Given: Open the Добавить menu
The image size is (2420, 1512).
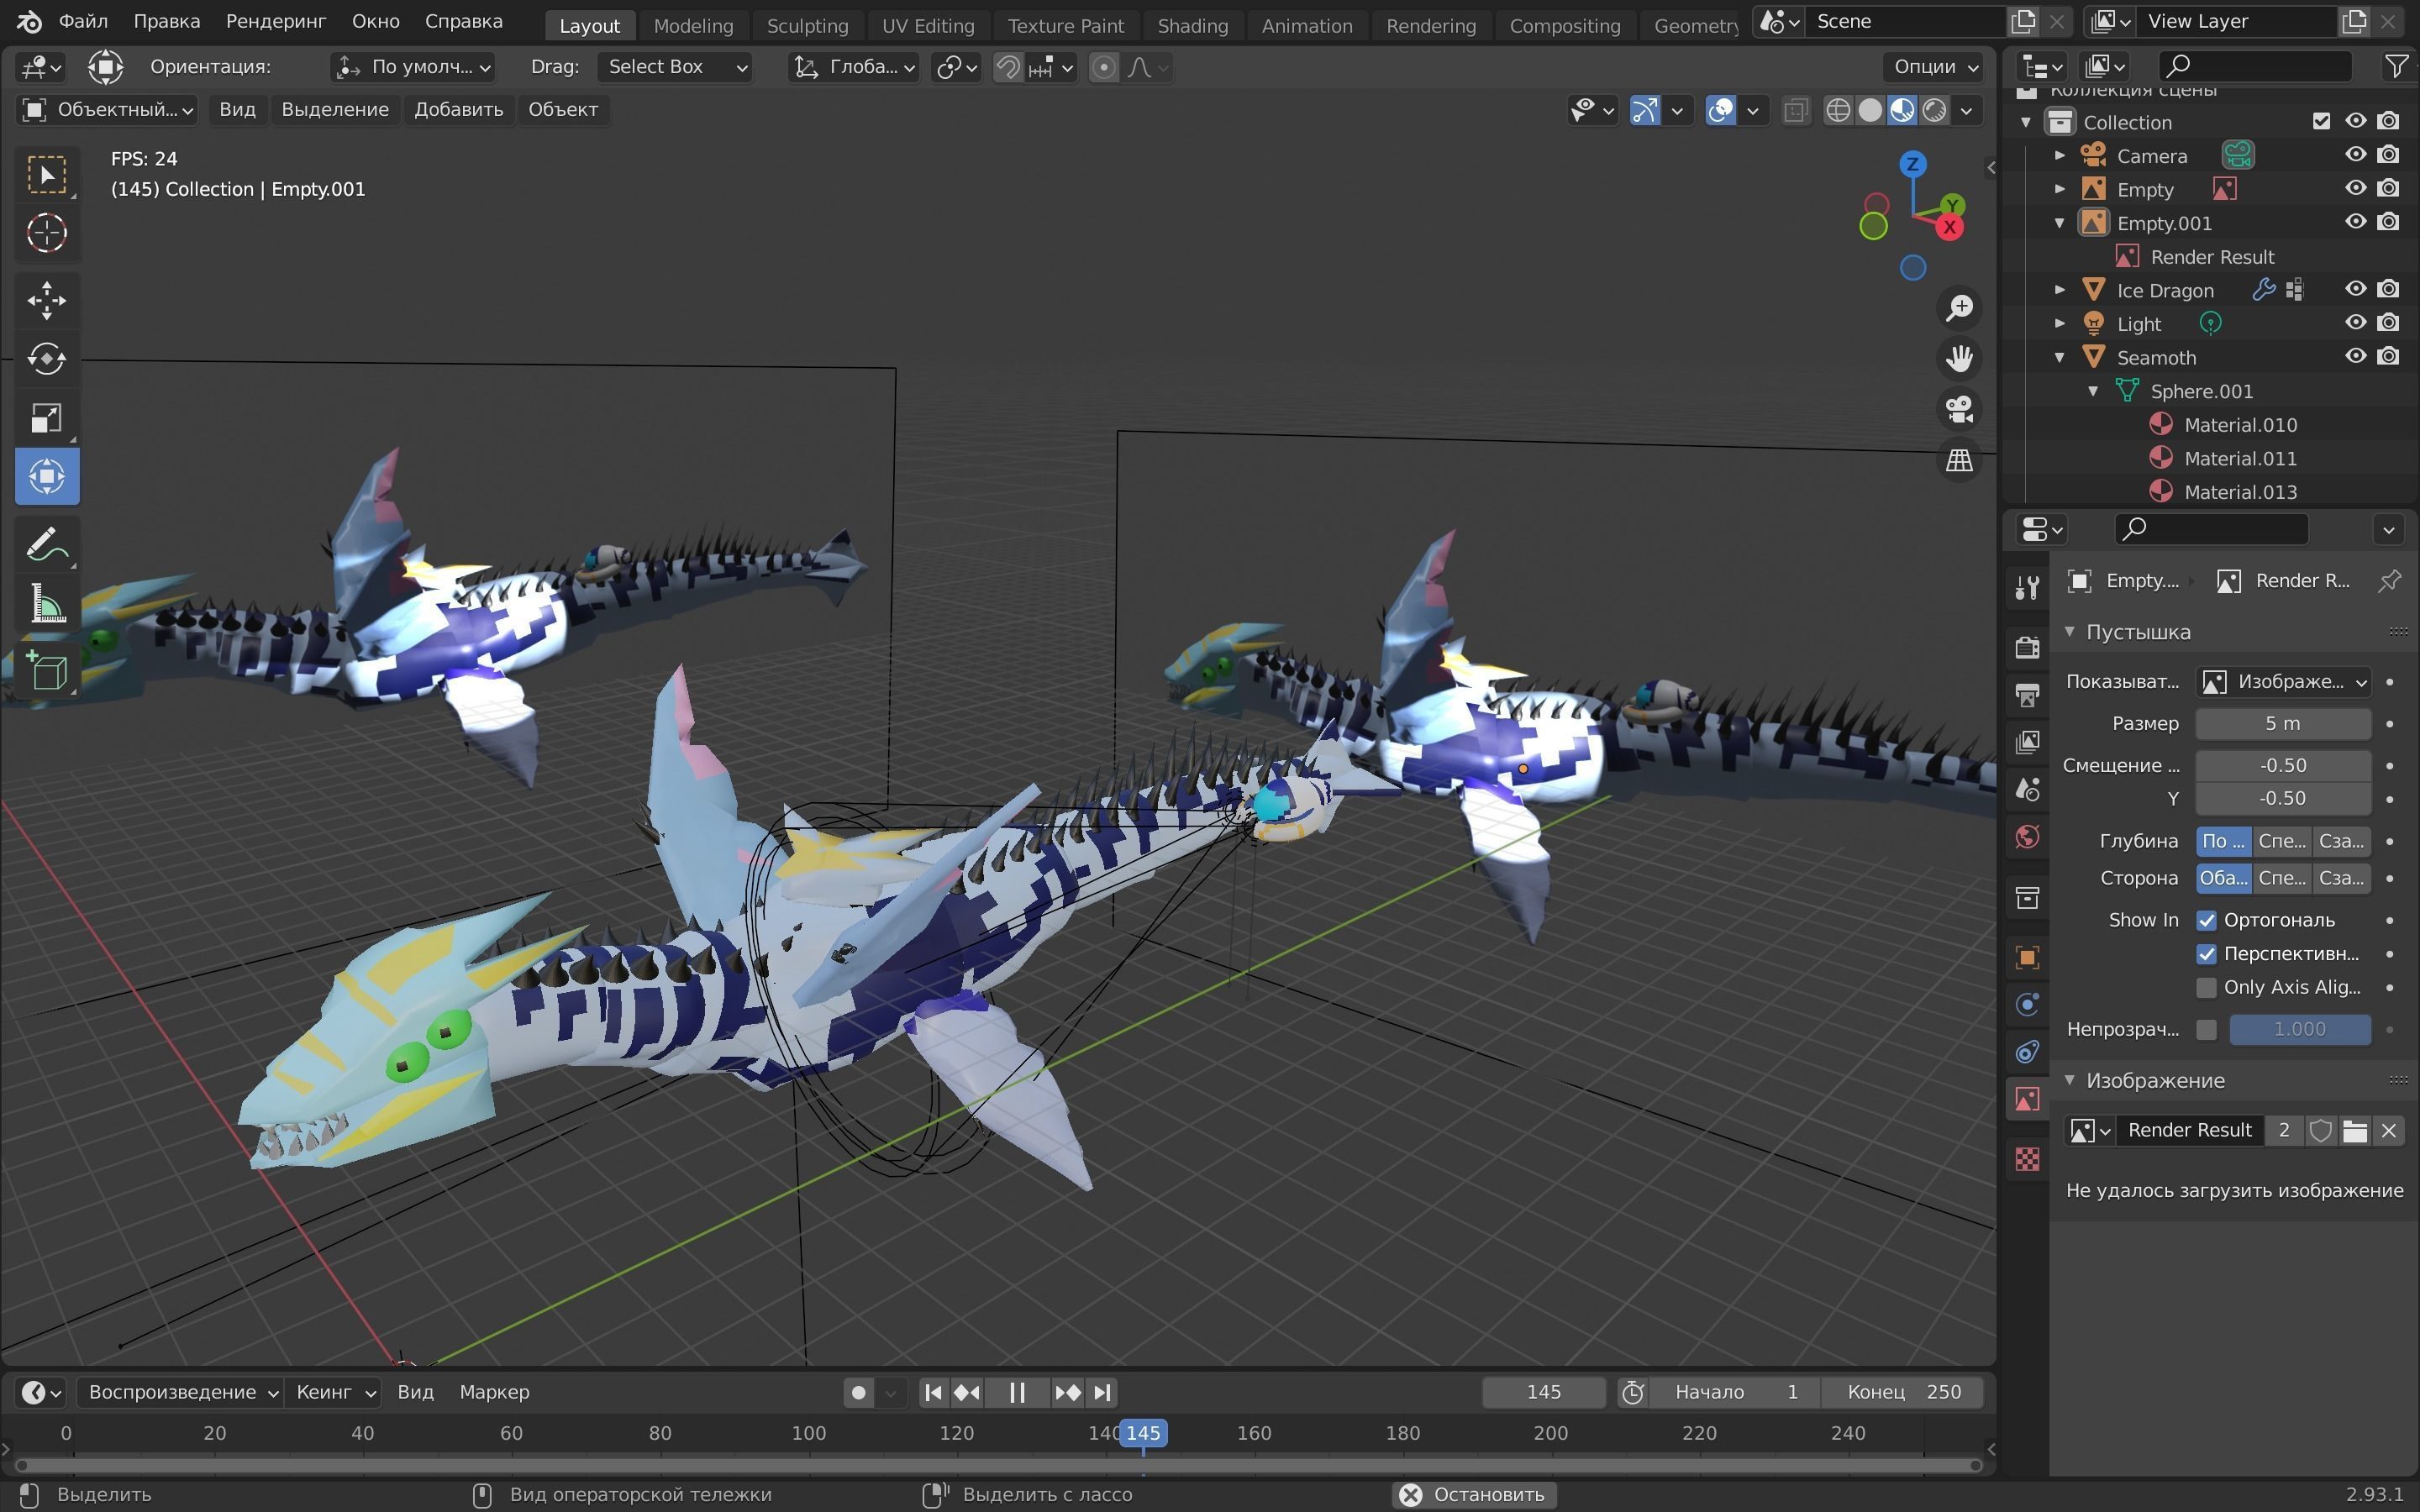Looking at the screenshot, I should pyautogui.click(x=458, y=110).
